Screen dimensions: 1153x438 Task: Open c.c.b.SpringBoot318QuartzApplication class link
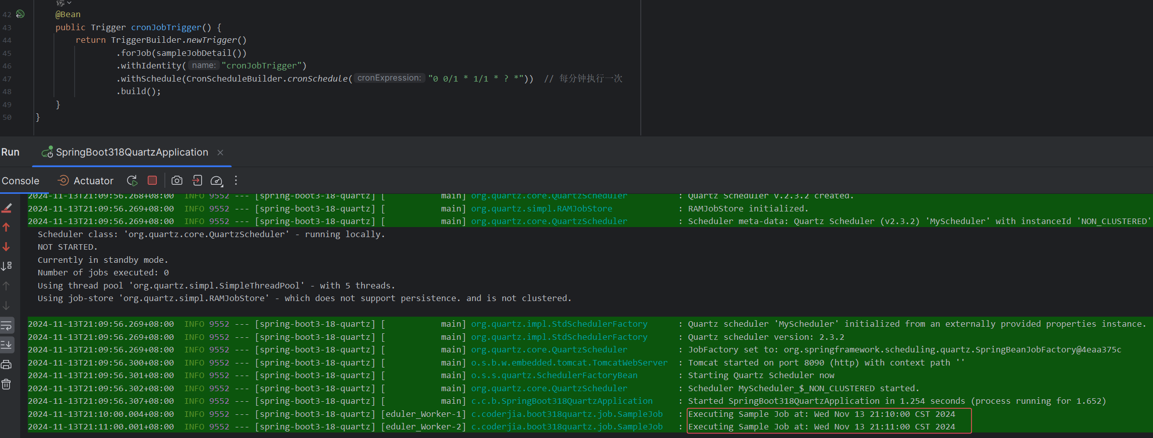[x=562, y=401]
